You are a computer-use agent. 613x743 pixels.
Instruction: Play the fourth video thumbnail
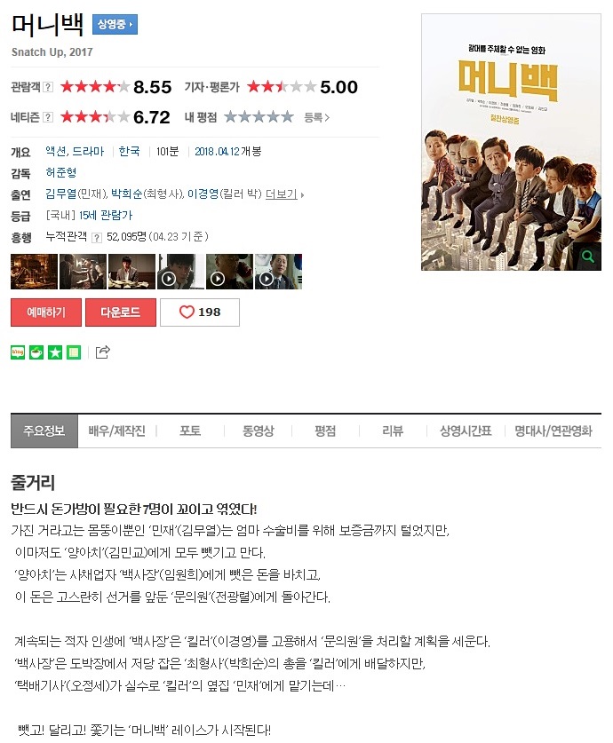180,272
